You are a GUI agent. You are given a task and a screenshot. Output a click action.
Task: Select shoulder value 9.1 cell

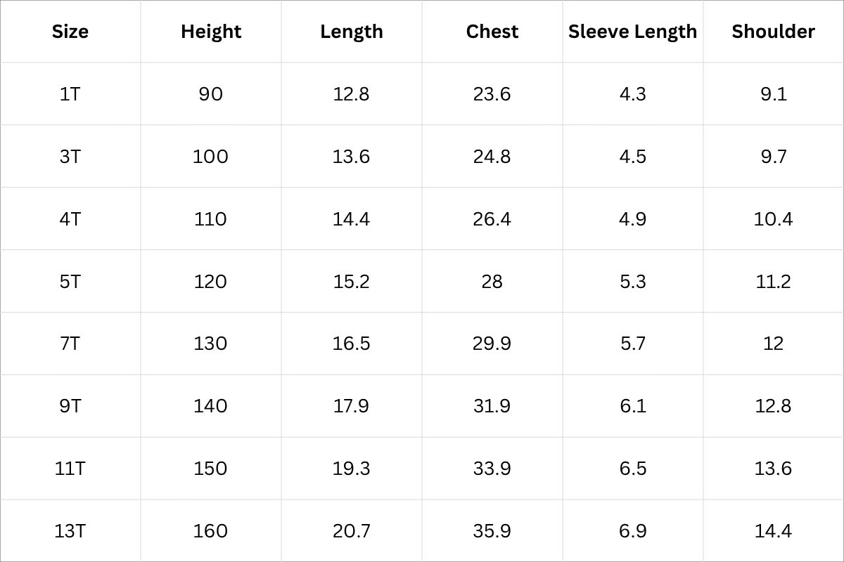773,94
